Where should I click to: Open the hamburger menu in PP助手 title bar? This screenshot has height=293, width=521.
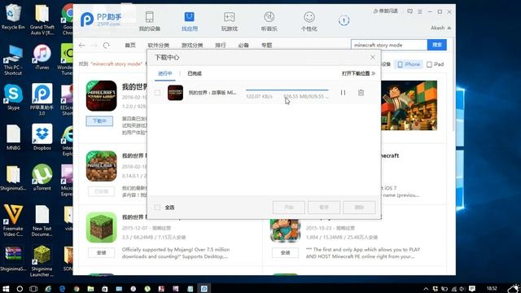pos(420,11)
